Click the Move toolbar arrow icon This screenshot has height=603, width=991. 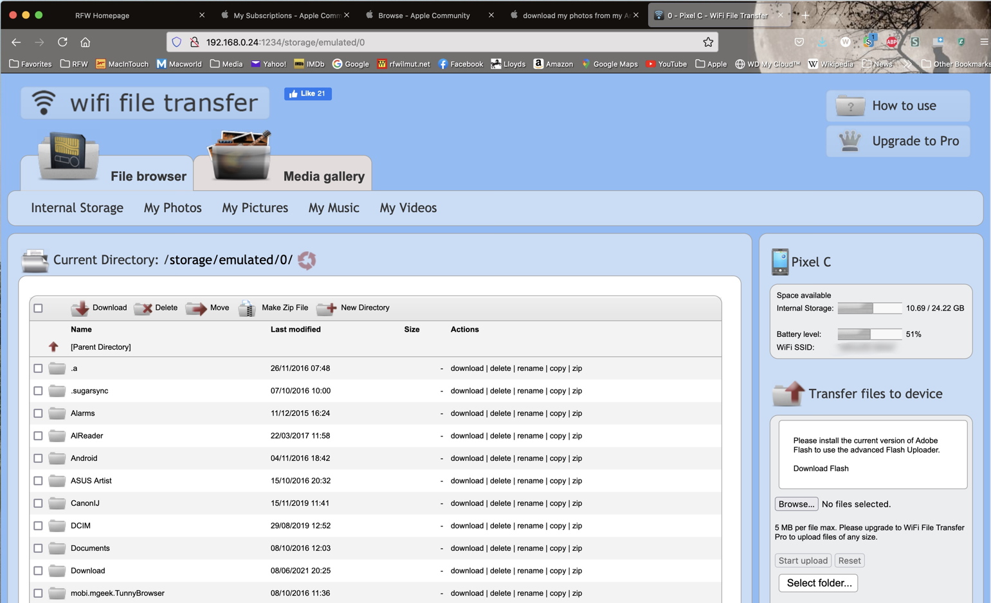(x=196, y=309)
